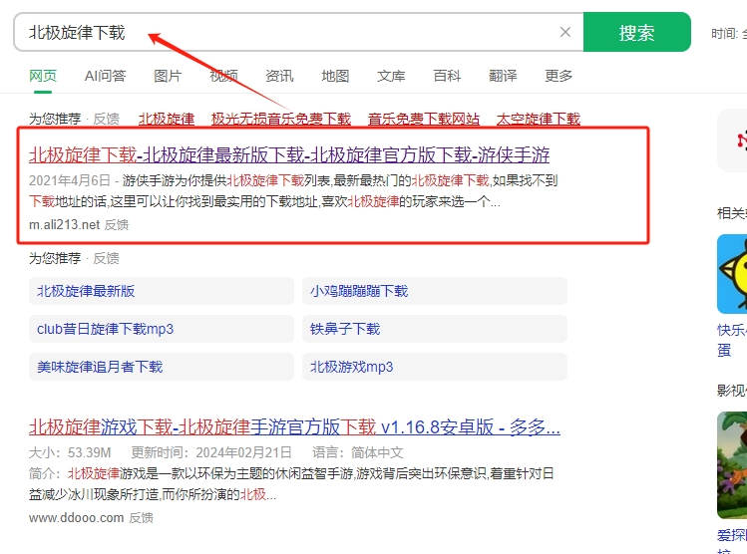The image size is (747, 554).
Task: Select the club昔日旋律下载mp3 chip
Action: click(162, 329)
